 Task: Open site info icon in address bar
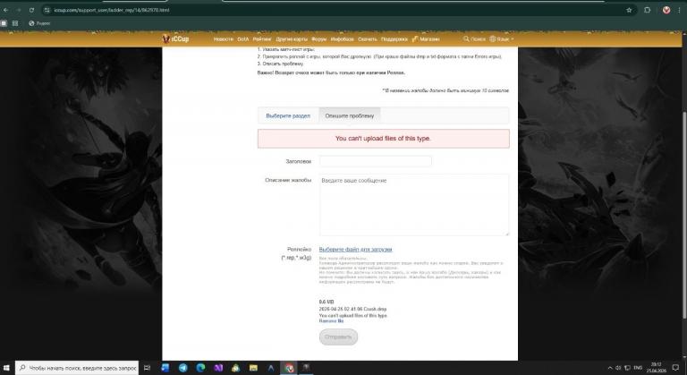[47, 10]
